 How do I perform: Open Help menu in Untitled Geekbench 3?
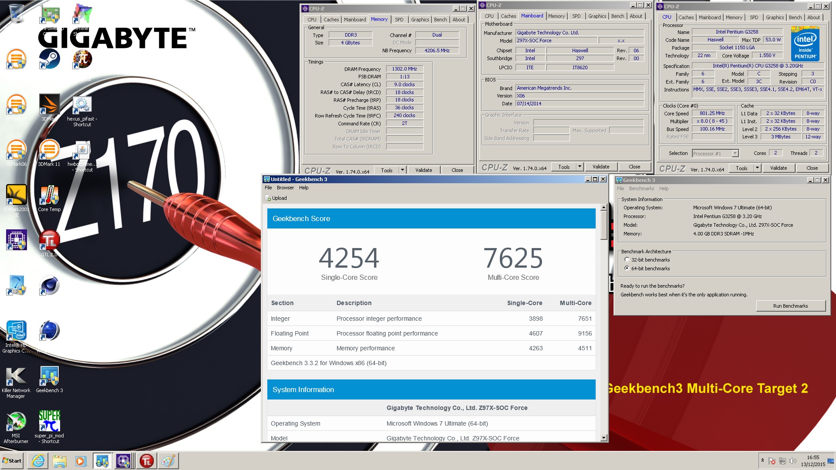[303, 188]
